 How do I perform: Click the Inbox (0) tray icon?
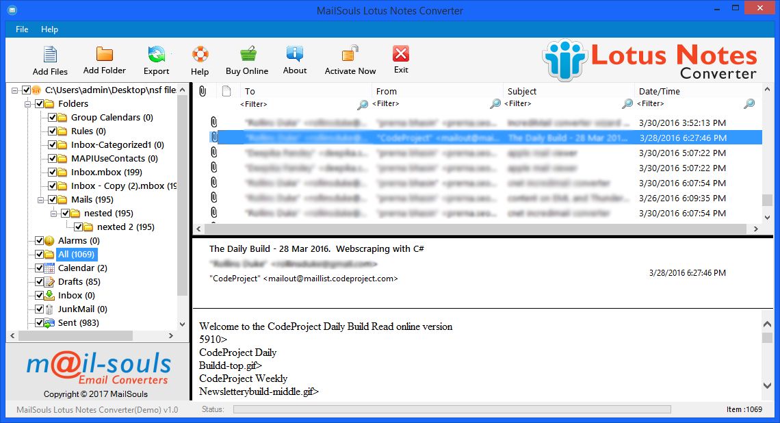click(49, 295)
